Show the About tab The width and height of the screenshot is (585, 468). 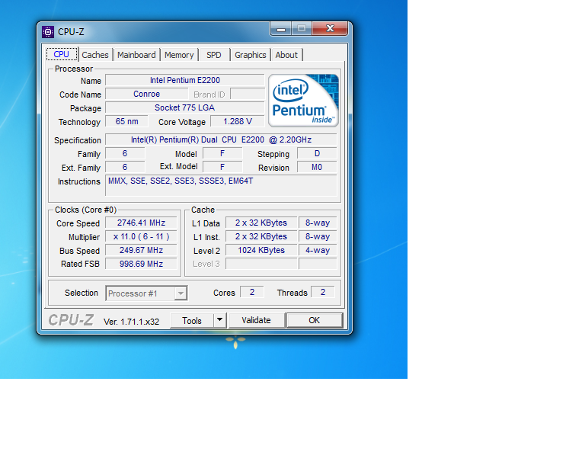286,55
